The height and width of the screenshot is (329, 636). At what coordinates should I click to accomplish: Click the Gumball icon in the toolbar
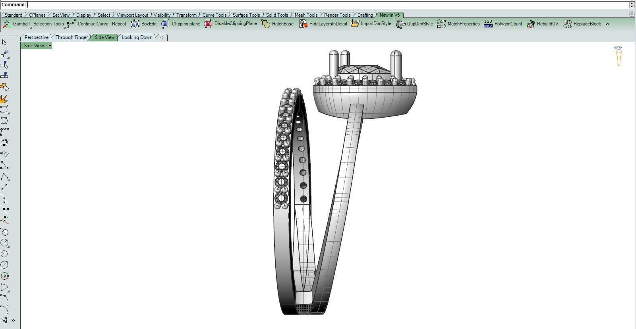click(6, 24)
